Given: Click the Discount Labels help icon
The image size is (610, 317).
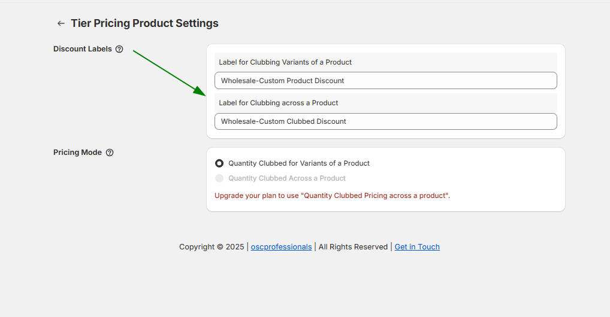Looking at the screenshot, I should tap(119, 49).
